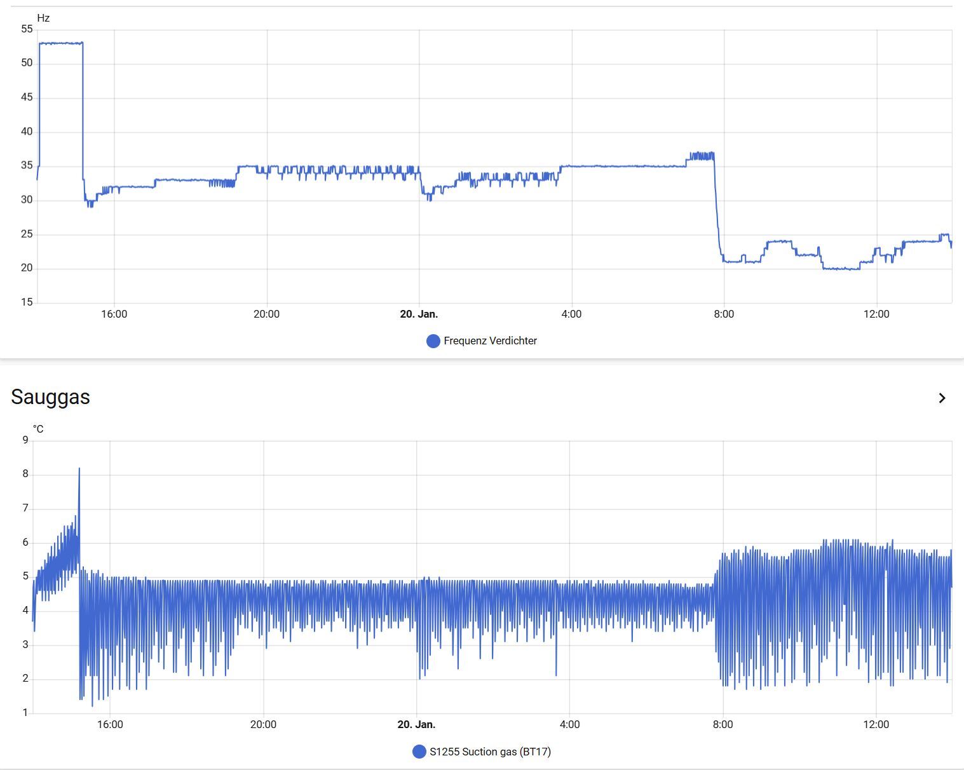Click the 20. Jan. label on the frequency chart axis
This screenshot has height=770, width=964.
click(419, 314)
